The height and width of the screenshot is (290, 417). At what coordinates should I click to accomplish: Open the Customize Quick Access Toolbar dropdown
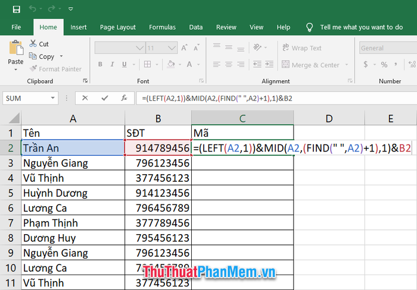(71, 9)
